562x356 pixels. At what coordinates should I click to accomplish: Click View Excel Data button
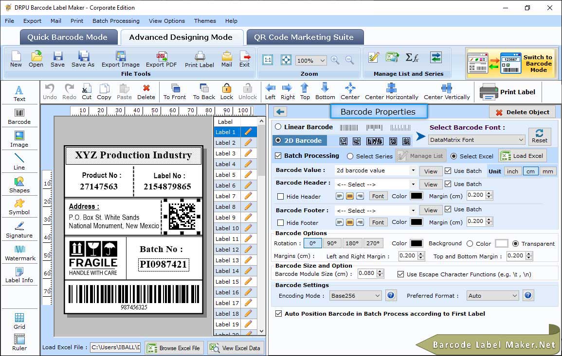pyautogui.click(x=236, y=348)
